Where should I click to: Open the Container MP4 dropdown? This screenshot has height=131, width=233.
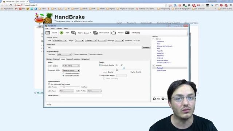click(x=64, y=55)
